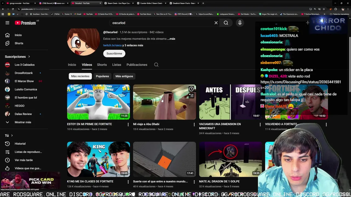Open Todos los marcadores folder
The height and width of the screenshot is (197, 351).
(x=339, y=14)
